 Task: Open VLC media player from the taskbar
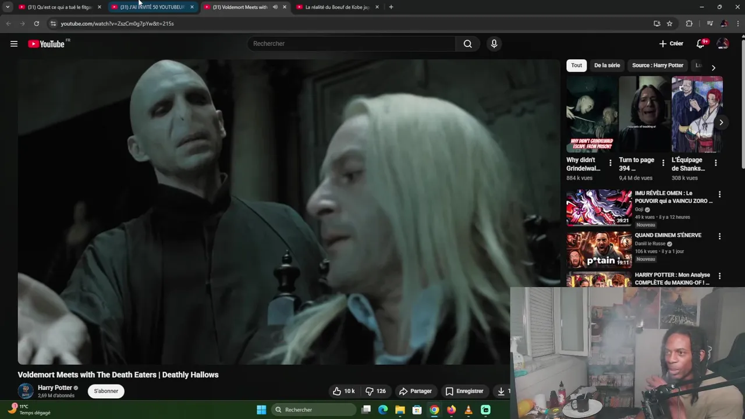point(469,410)
